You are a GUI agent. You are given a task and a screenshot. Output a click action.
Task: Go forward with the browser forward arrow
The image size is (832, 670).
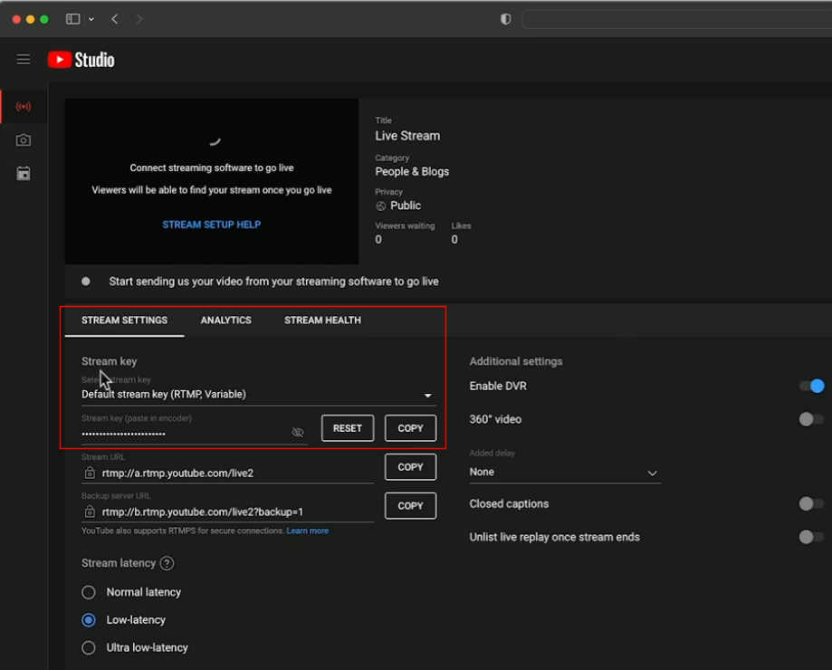[139, 19]
